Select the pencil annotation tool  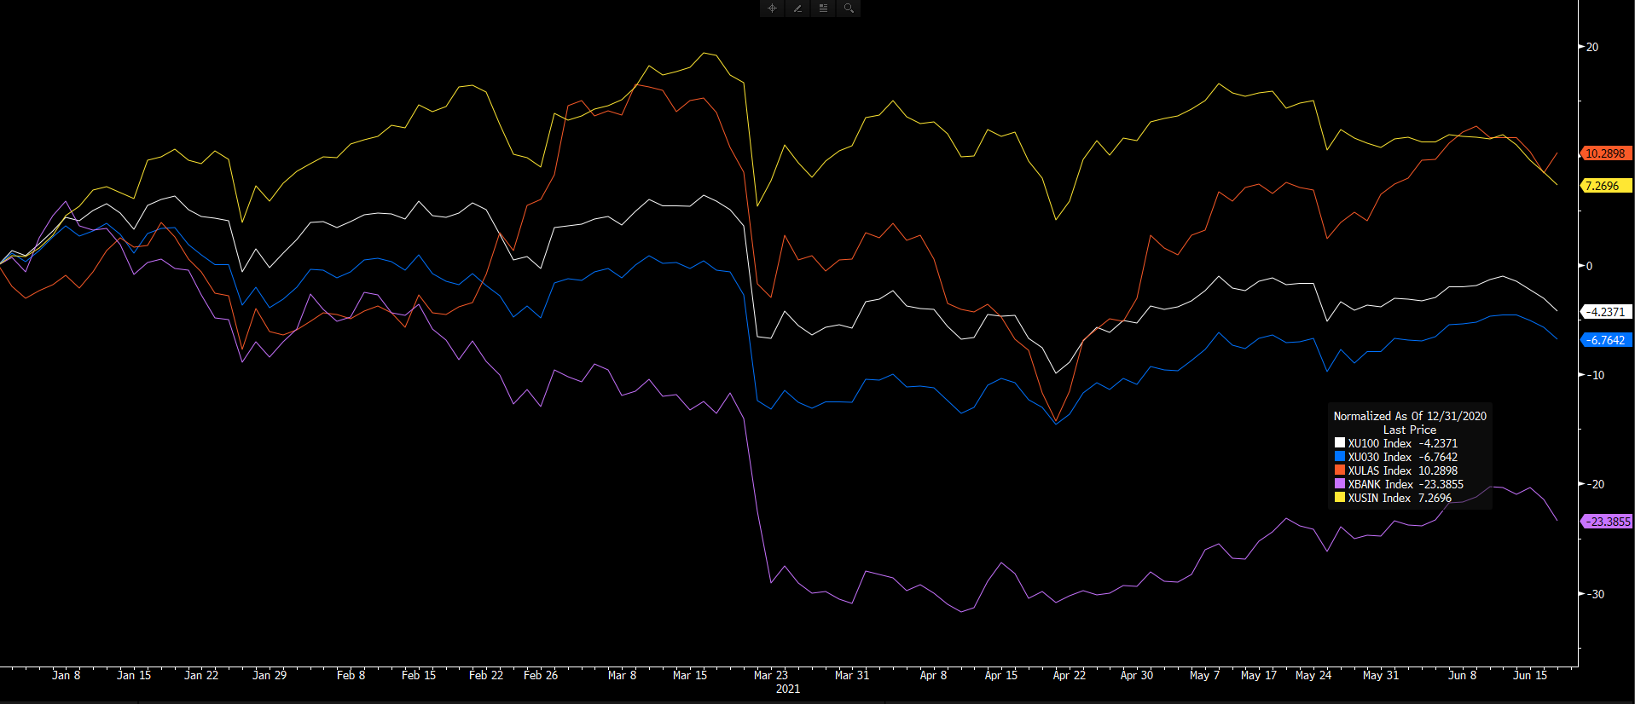click(x=797, y=9)
